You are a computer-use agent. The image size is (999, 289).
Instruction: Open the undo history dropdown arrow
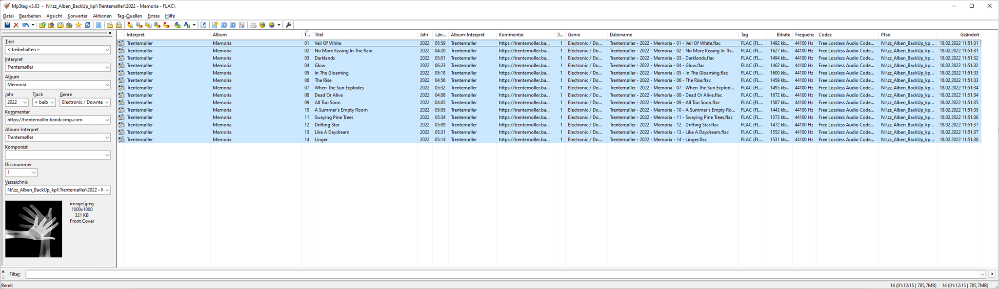click(x=33, y=25)
